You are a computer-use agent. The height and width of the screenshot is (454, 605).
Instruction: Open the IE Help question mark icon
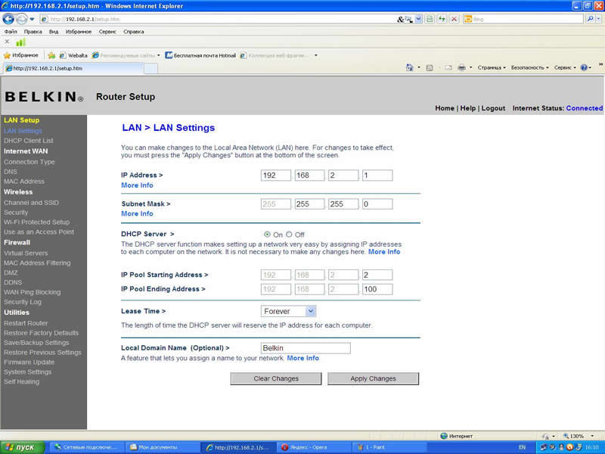coord(584,67)
